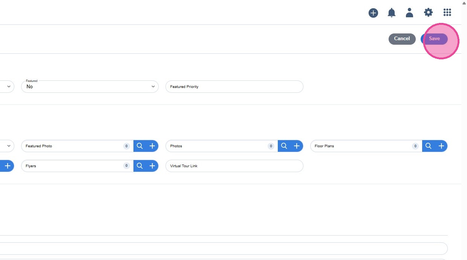The width and height of the screenshot is (467, 260).
Task: Click the Flyers count badge 0
Action: point(127,166)
